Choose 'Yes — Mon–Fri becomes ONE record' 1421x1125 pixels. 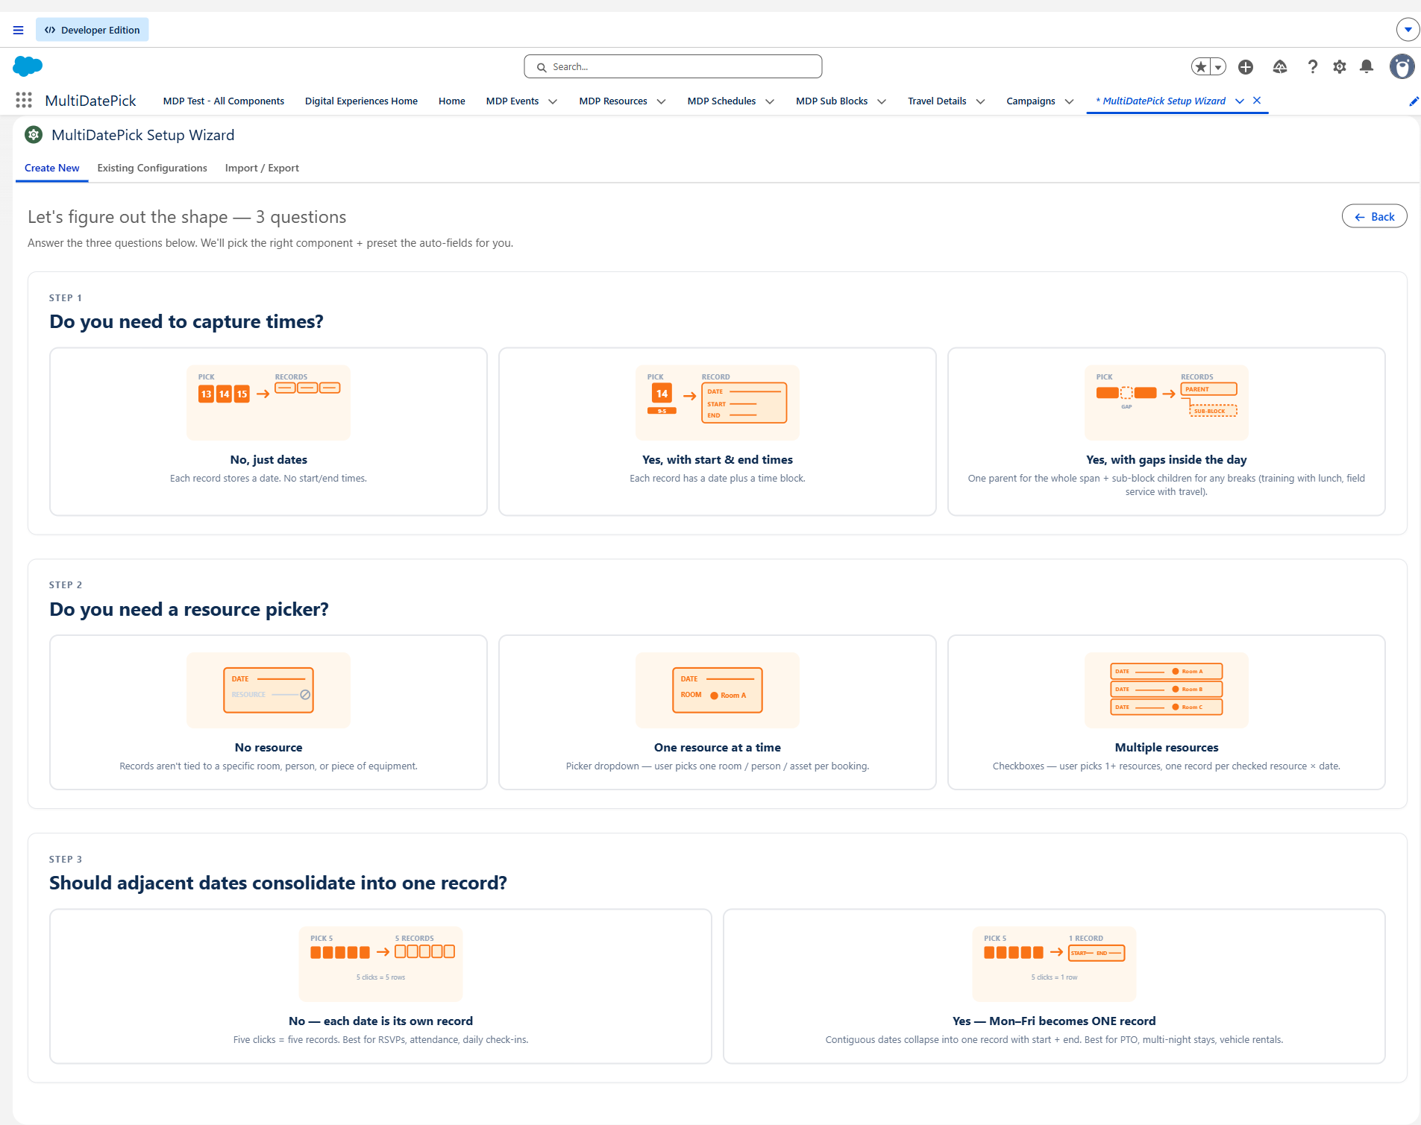coord(1054,986)
